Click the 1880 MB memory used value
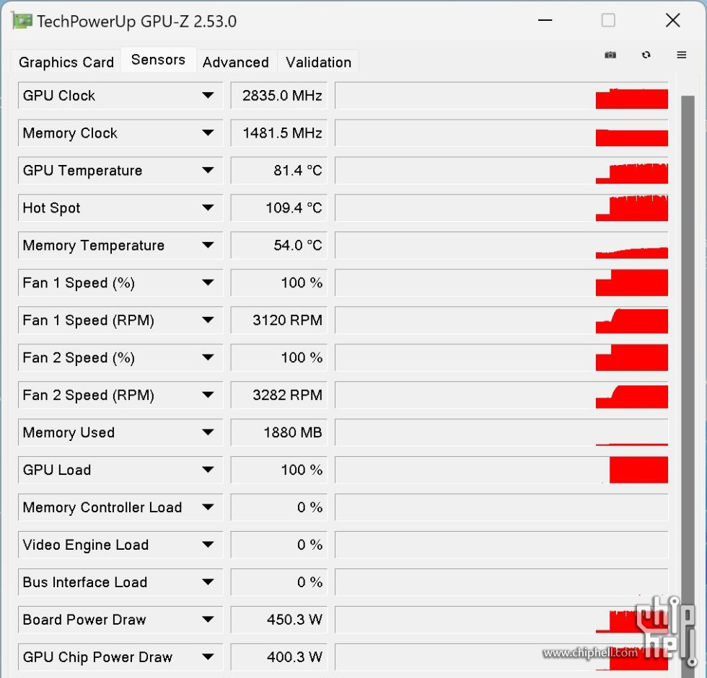The width and height of the screenshot is (707, 678). [x=278, y=432]
